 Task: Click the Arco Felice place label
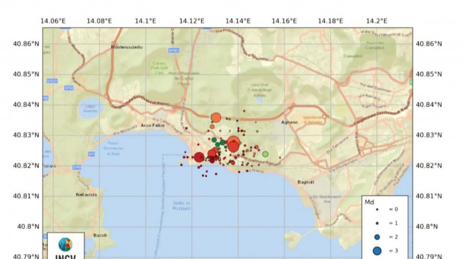152,125
